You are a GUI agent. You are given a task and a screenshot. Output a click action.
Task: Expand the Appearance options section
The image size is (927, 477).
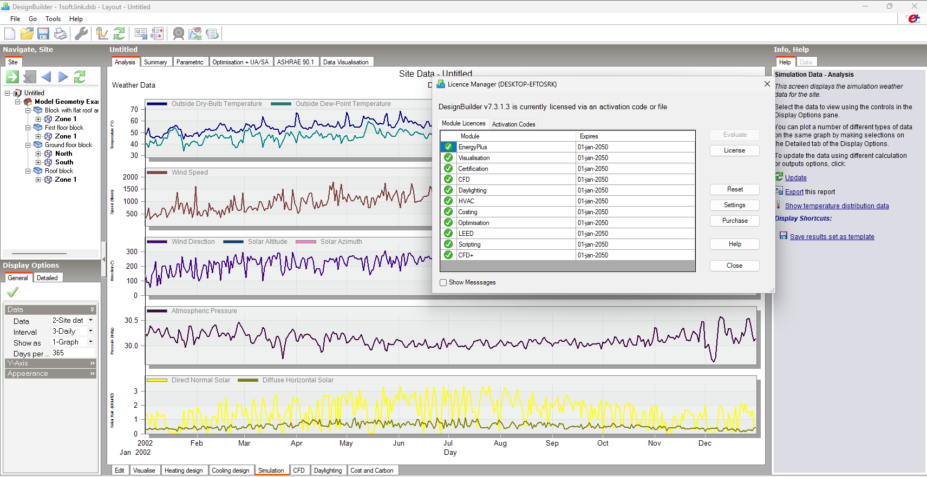50,374
